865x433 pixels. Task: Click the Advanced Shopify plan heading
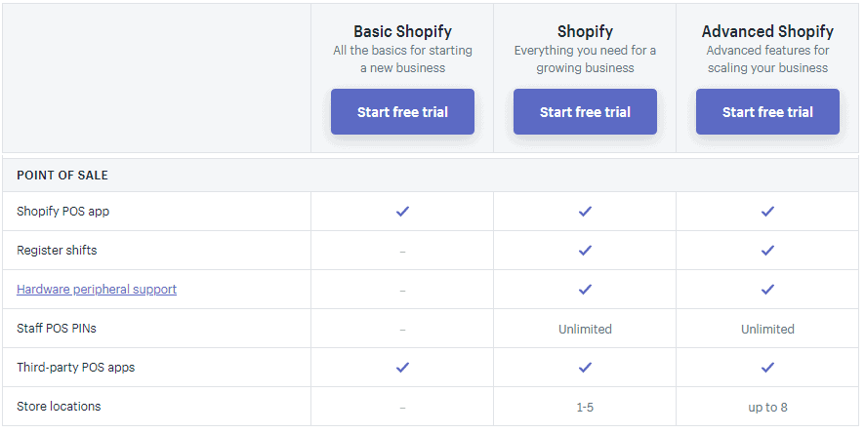767,32
